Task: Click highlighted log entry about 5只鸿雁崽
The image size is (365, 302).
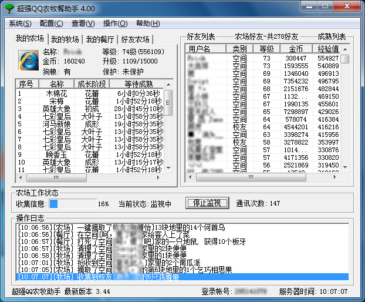Action: [x=182, y=277]
